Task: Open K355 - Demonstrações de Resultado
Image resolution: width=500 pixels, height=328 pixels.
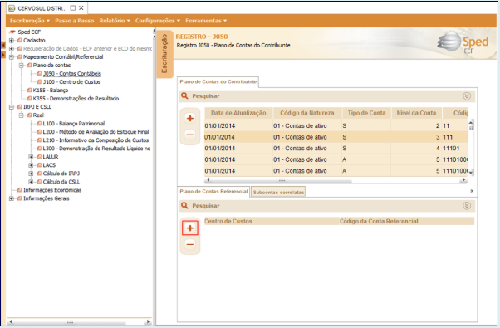Action: click(x=76, y=99)
